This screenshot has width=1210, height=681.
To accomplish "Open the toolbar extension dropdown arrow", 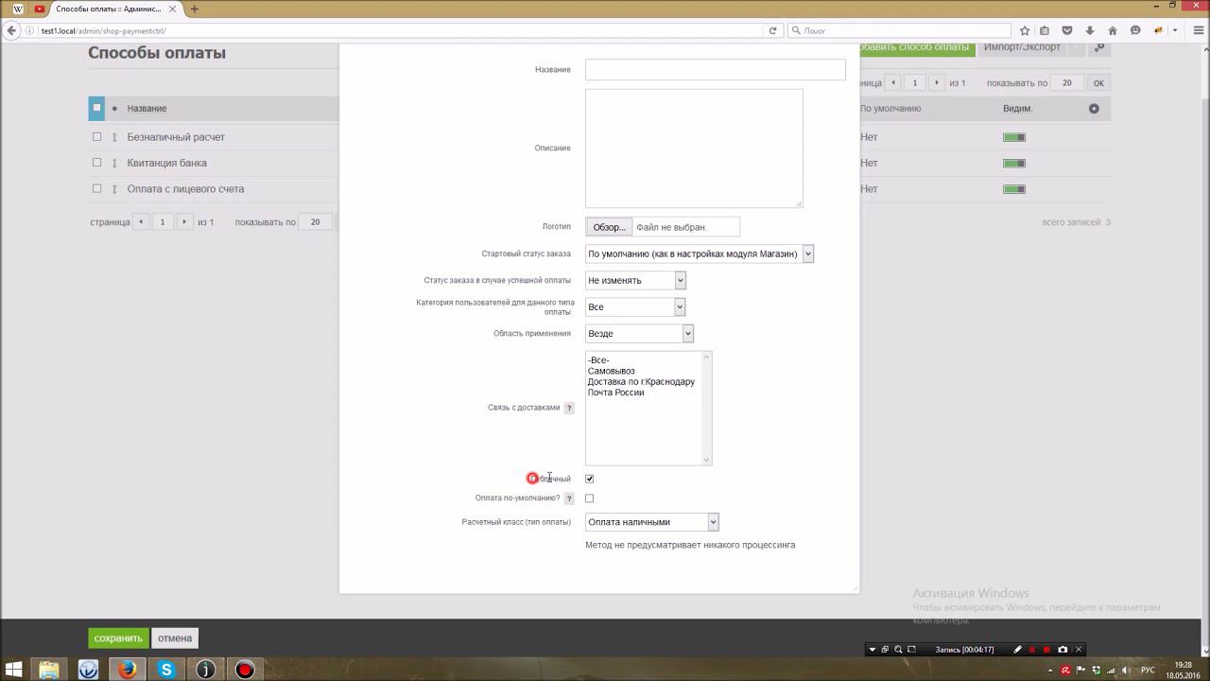I will point(1175,30).
